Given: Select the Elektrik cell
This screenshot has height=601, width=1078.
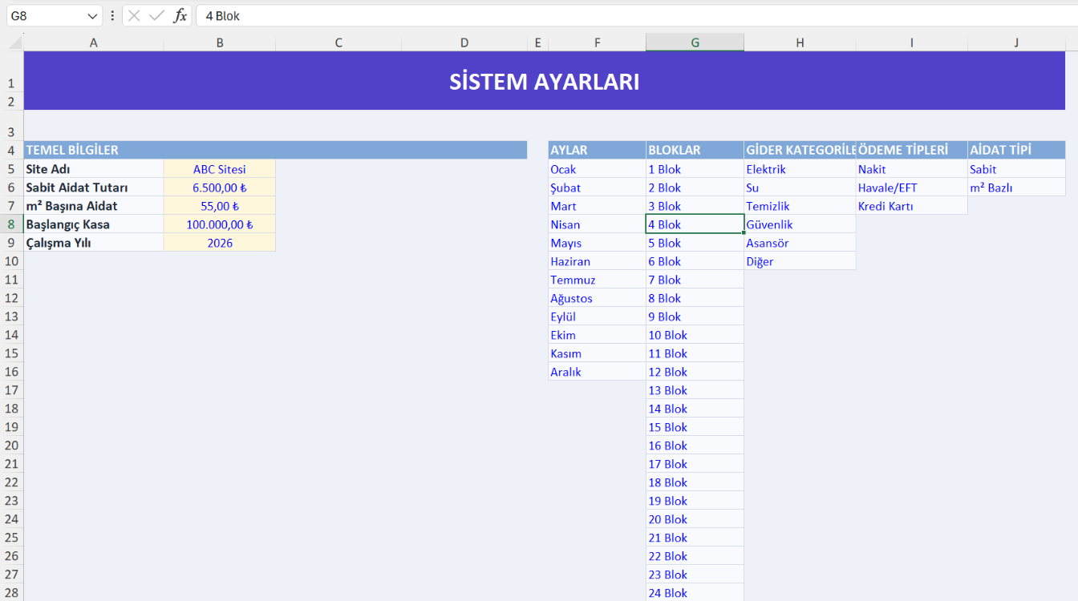Looking at the screenshot, I should click(x=800, y=169).
